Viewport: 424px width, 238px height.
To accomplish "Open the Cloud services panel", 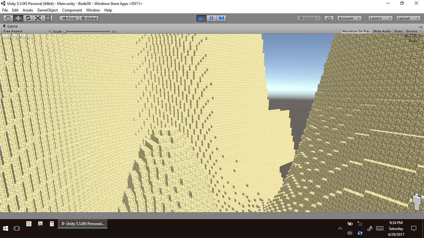I will tap(329, 18).
